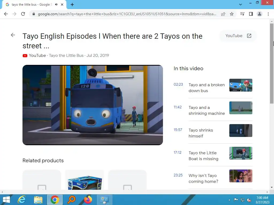Click the muted volume tray icon
Screen dimensions: 274x205
pos(249,200)
